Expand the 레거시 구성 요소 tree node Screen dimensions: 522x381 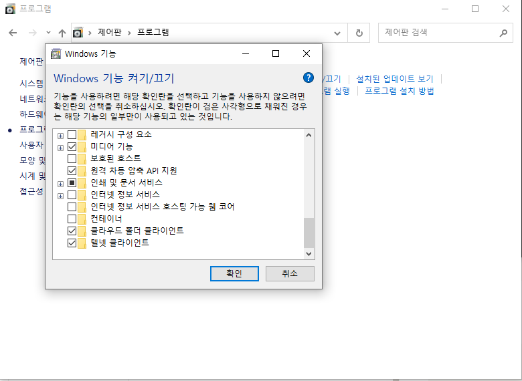(x=61, y=136)
